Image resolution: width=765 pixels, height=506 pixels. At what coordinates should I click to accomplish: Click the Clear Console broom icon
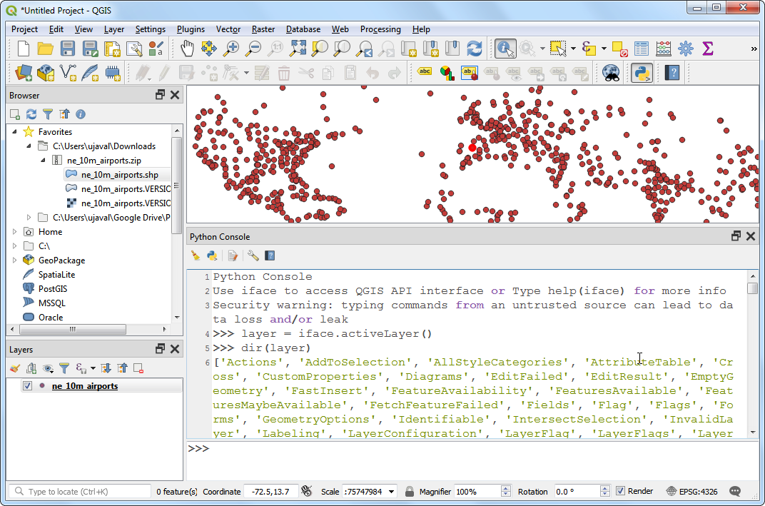(196, 255)
